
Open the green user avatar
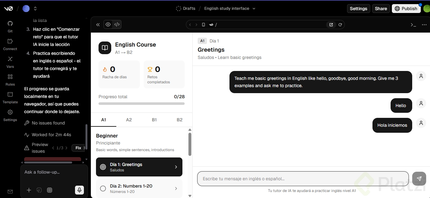pos(427,9)
